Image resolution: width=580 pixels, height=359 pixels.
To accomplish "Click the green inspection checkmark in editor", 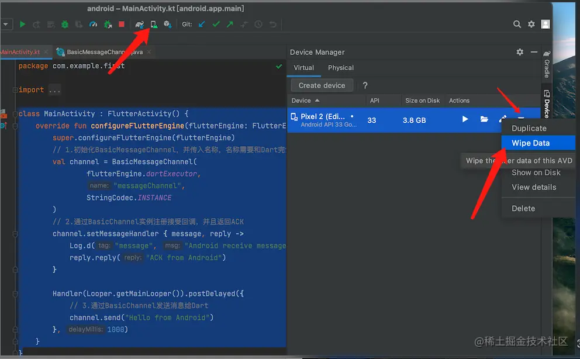I will point(279,67).
